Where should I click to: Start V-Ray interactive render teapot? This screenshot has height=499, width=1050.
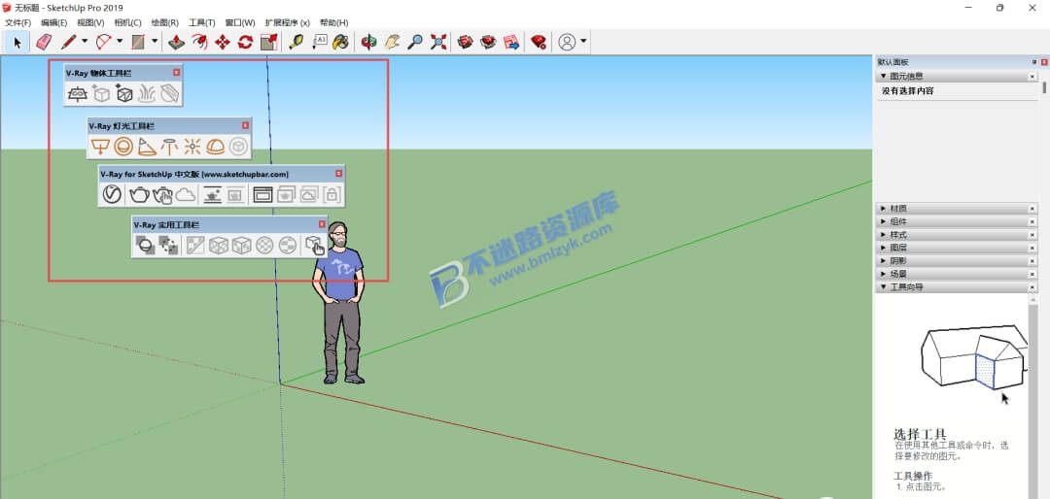pyautogui.click(x=162, y=195)
